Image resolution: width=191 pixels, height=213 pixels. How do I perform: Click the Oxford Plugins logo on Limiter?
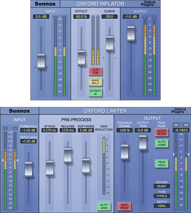coord(179,110)
